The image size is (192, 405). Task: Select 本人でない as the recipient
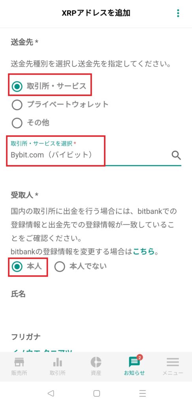[81, 267]
